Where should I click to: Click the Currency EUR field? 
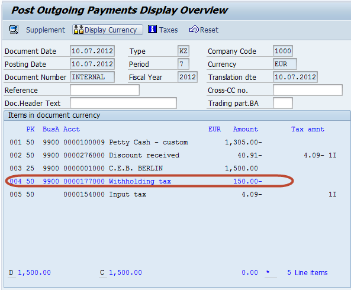(285, 64)
